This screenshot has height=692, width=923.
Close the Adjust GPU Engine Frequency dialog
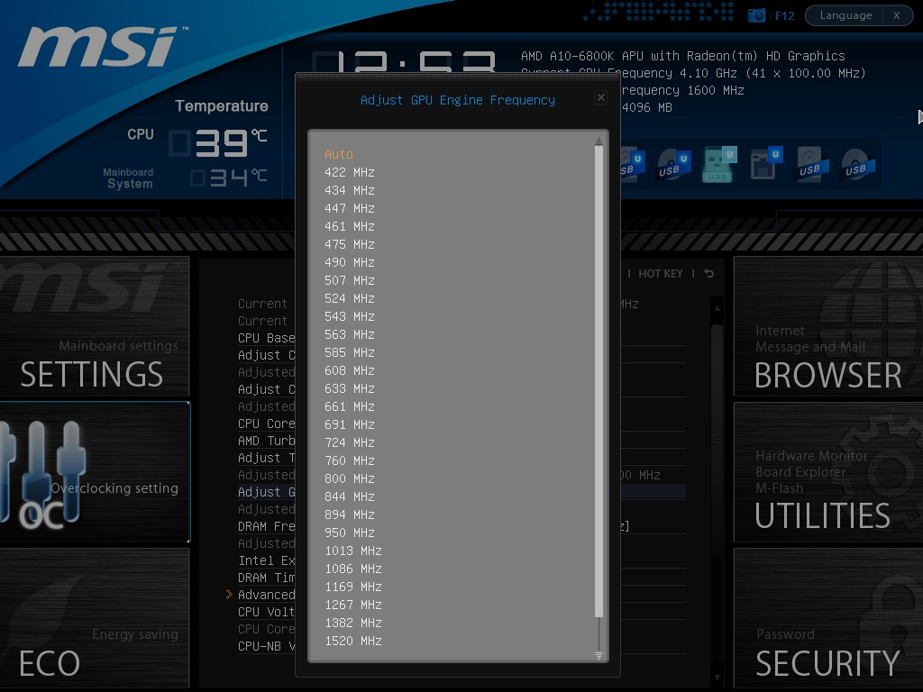point(600,97)
